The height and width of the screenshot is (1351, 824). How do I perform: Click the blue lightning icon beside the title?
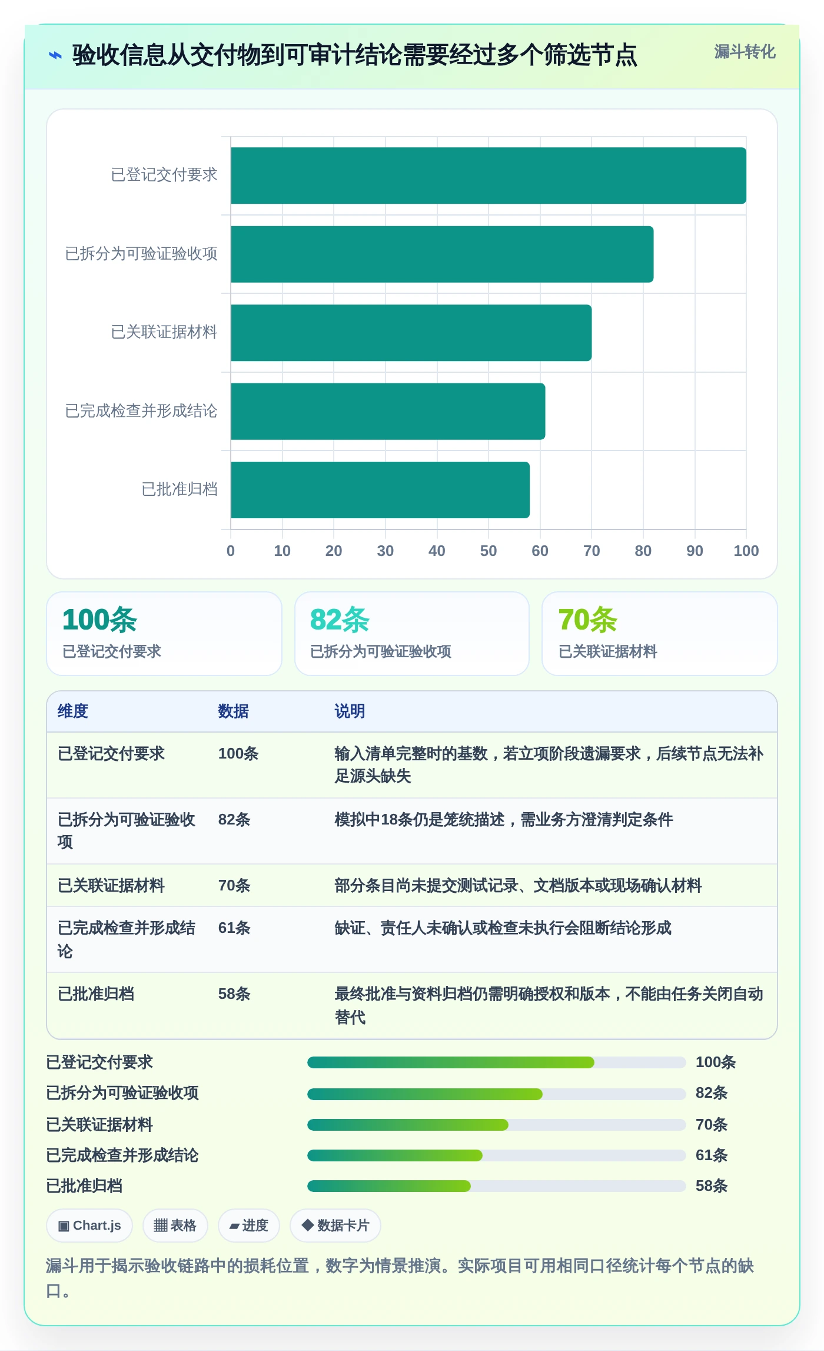click(55, 55)
